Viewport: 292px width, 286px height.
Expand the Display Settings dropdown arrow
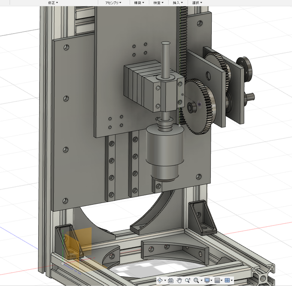pyautogui.click(x=212, y=280)
